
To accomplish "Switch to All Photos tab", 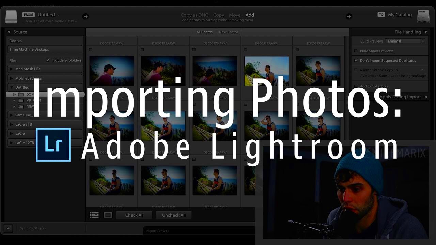I will 204,32.
